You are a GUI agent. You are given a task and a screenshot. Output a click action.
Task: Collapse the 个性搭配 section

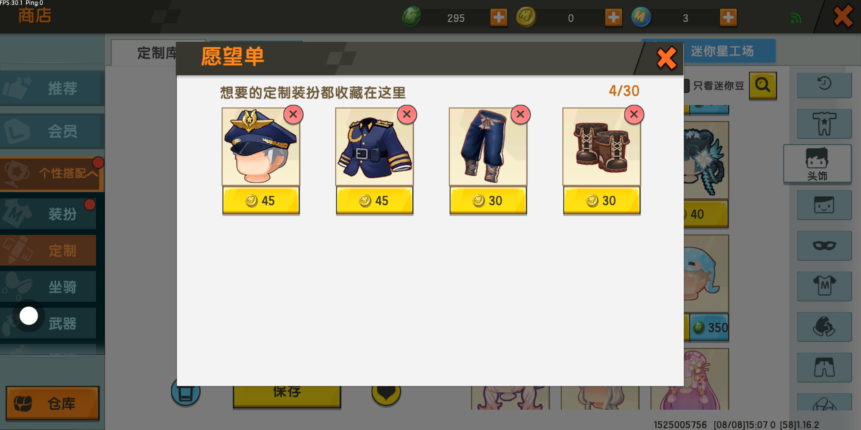tap(52, 174)
